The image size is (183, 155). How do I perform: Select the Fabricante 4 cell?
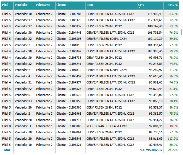pyautogui.click(x=44, y=126)
